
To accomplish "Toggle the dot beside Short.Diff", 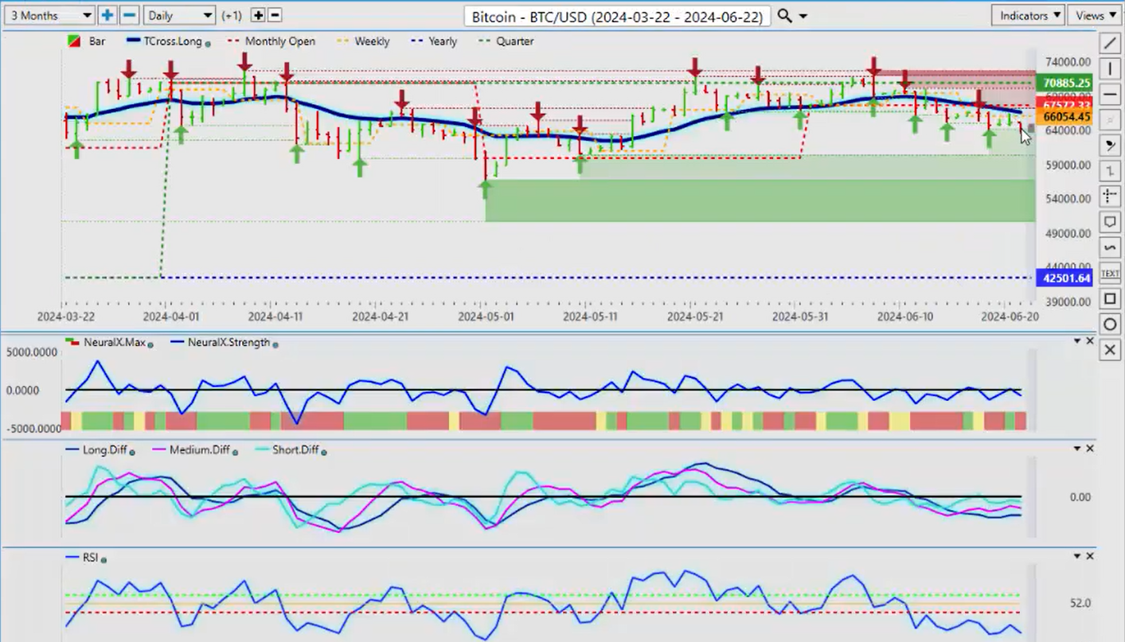I will 324,451.
